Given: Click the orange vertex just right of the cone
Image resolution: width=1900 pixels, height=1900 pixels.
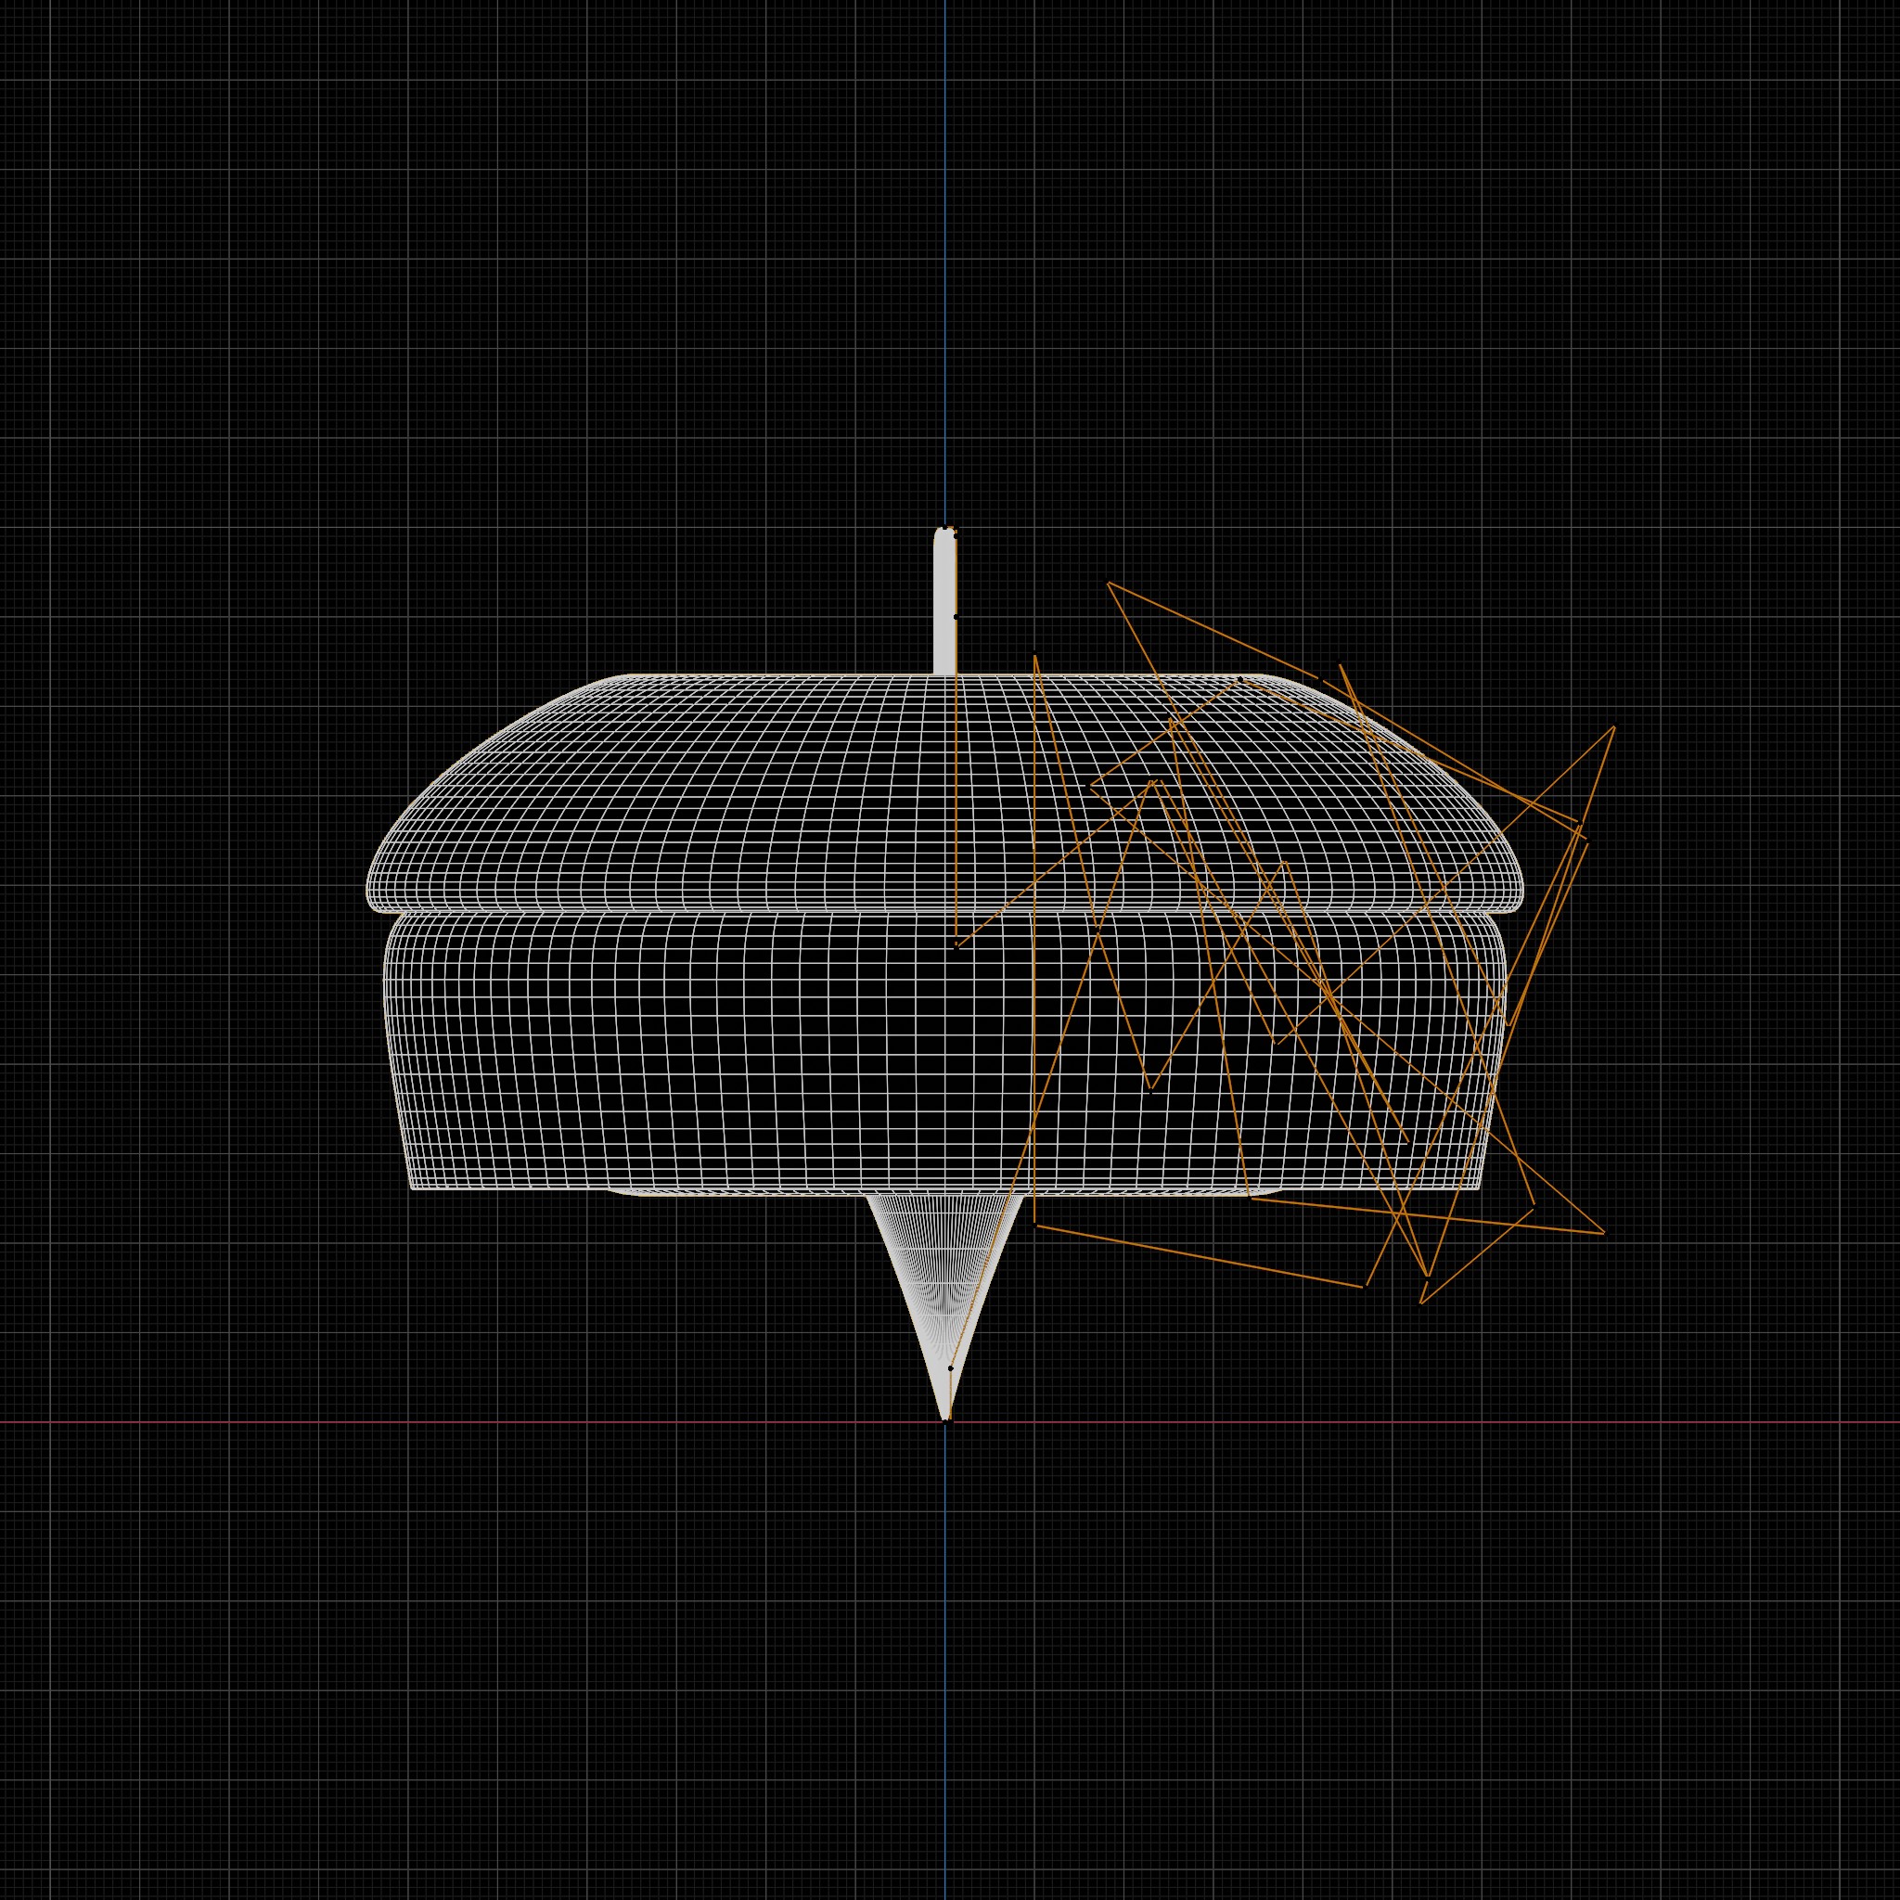Looking at the screenshot, I should [x=1035, y=1225].
